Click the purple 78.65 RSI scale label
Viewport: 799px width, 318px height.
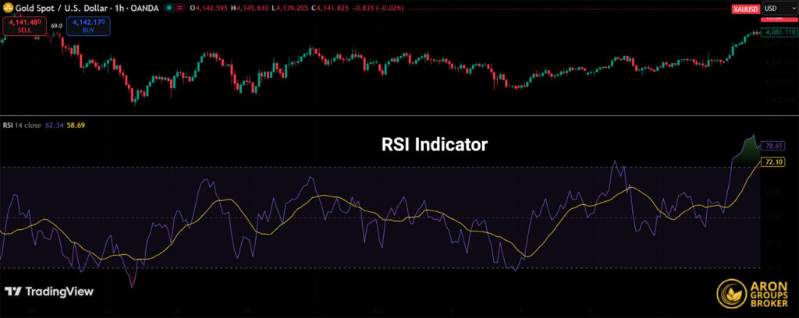click(772, 146)
